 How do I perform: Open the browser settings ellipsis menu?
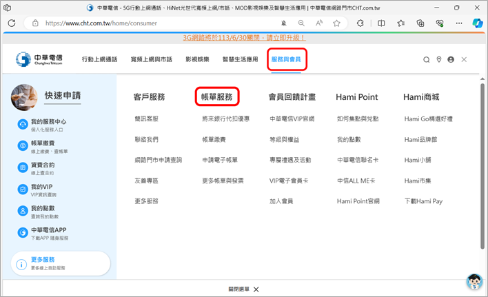click(451, 23)
